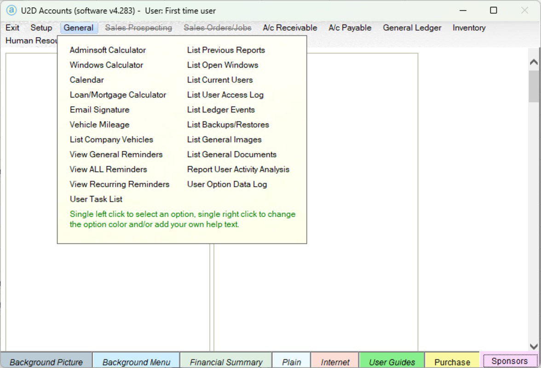The width and height of the screenshot is (541, 368).
Task: Open the A/c Payable menu
Action: (x=350, y=28)
